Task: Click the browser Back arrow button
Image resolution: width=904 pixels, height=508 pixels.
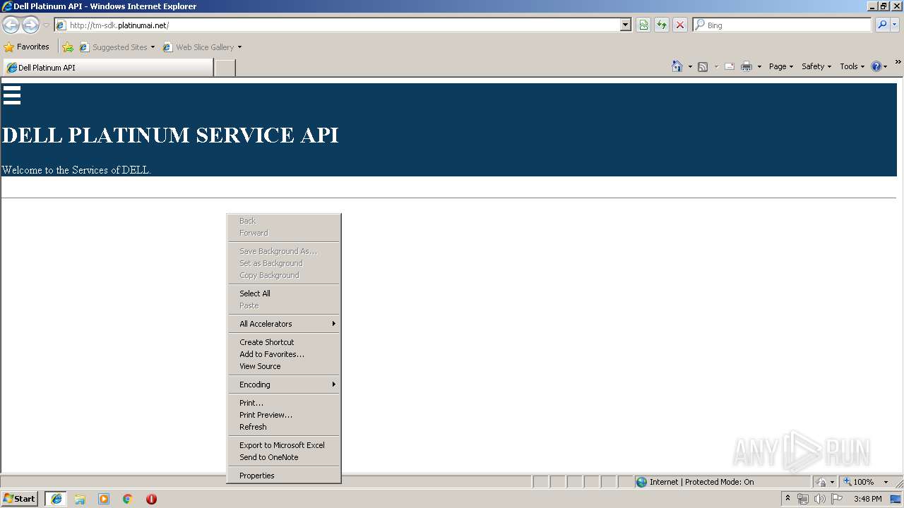Action: coord(11,25)
